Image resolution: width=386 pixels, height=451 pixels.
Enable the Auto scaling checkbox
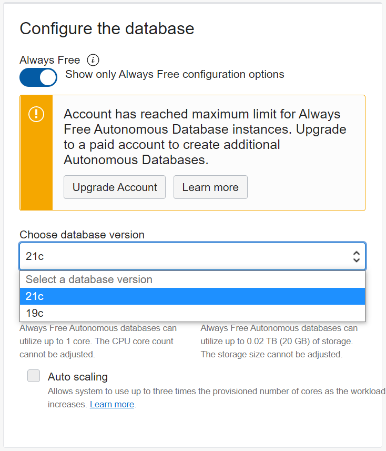pyautogui.click(x=34, y=376)
